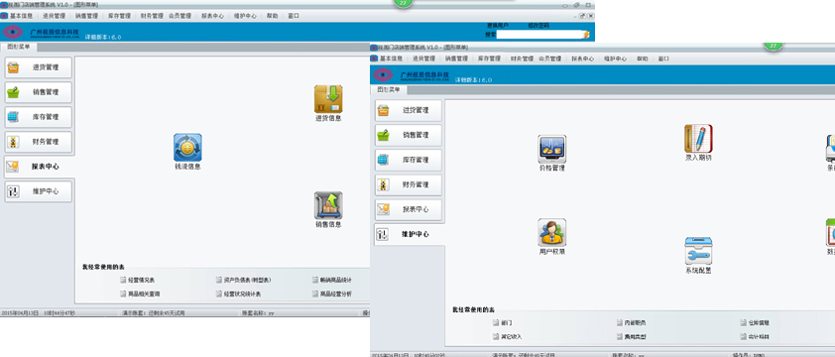Image resolution: width=835 pixels, height=357 pixels.
Task: Open 商品经营分析 shortcut in left window
Action: (x=332, y=294)
